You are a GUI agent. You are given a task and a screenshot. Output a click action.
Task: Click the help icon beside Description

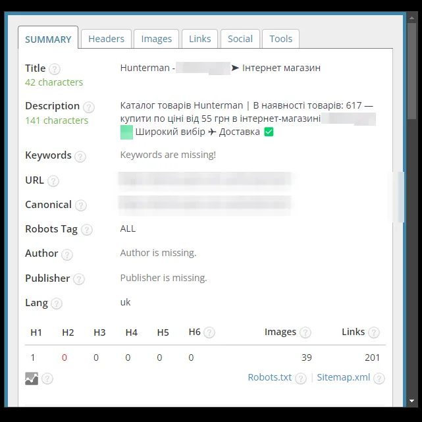pyautogui.click(x=88, y=107)
